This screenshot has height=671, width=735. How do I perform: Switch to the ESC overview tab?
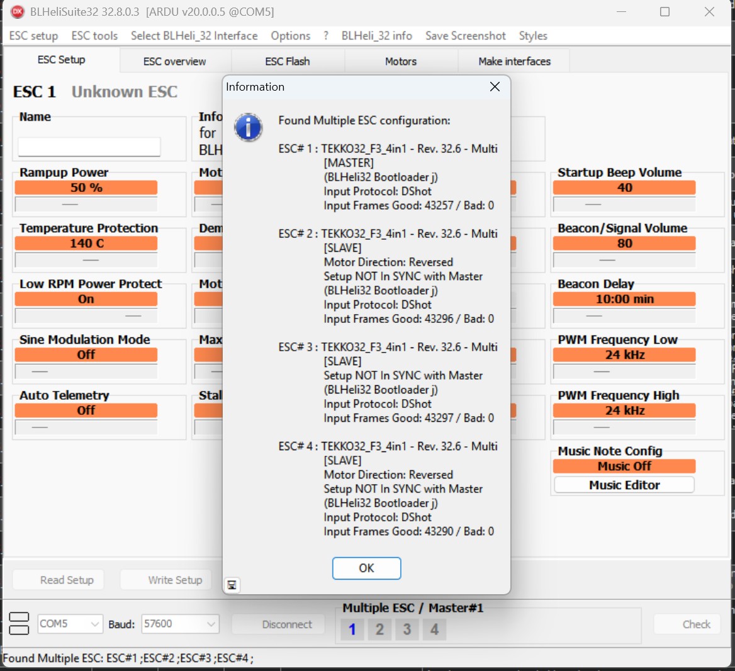pos(174,61)
